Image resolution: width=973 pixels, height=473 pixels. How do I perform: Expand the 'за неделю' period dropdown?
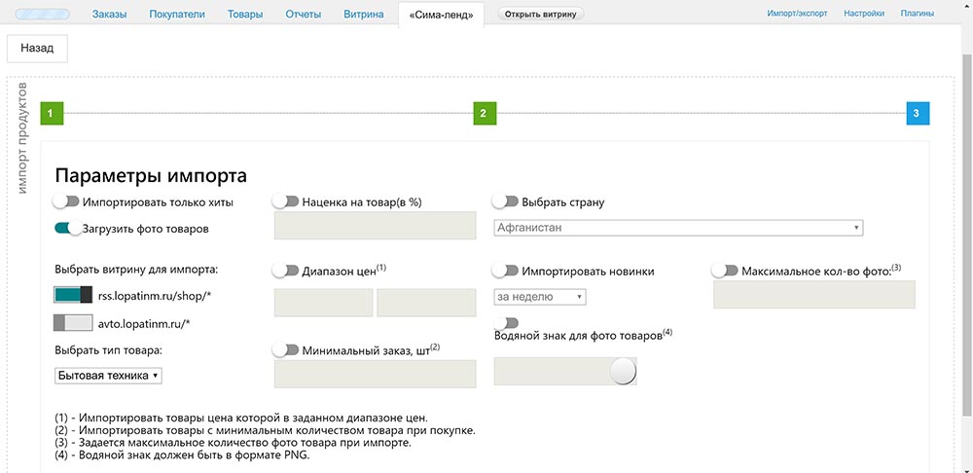click(x=540, y=297)
